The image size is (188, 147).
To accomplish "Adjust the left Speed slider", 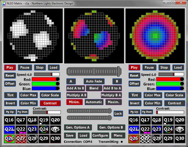I will pyautogui.click(x=47, y=74).
